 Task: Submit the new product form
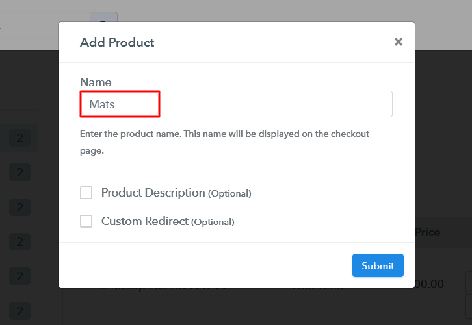378,265
